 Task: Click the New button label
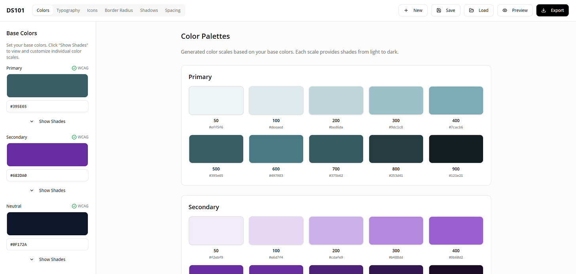(418, 10)
